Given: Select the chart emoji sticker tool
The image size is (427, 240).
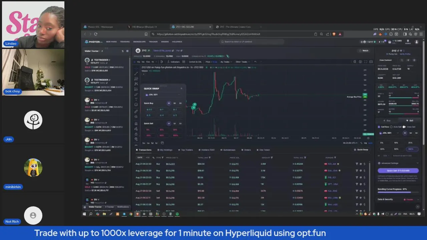Looking at the screenshot, I should click(x=136, y=105).
